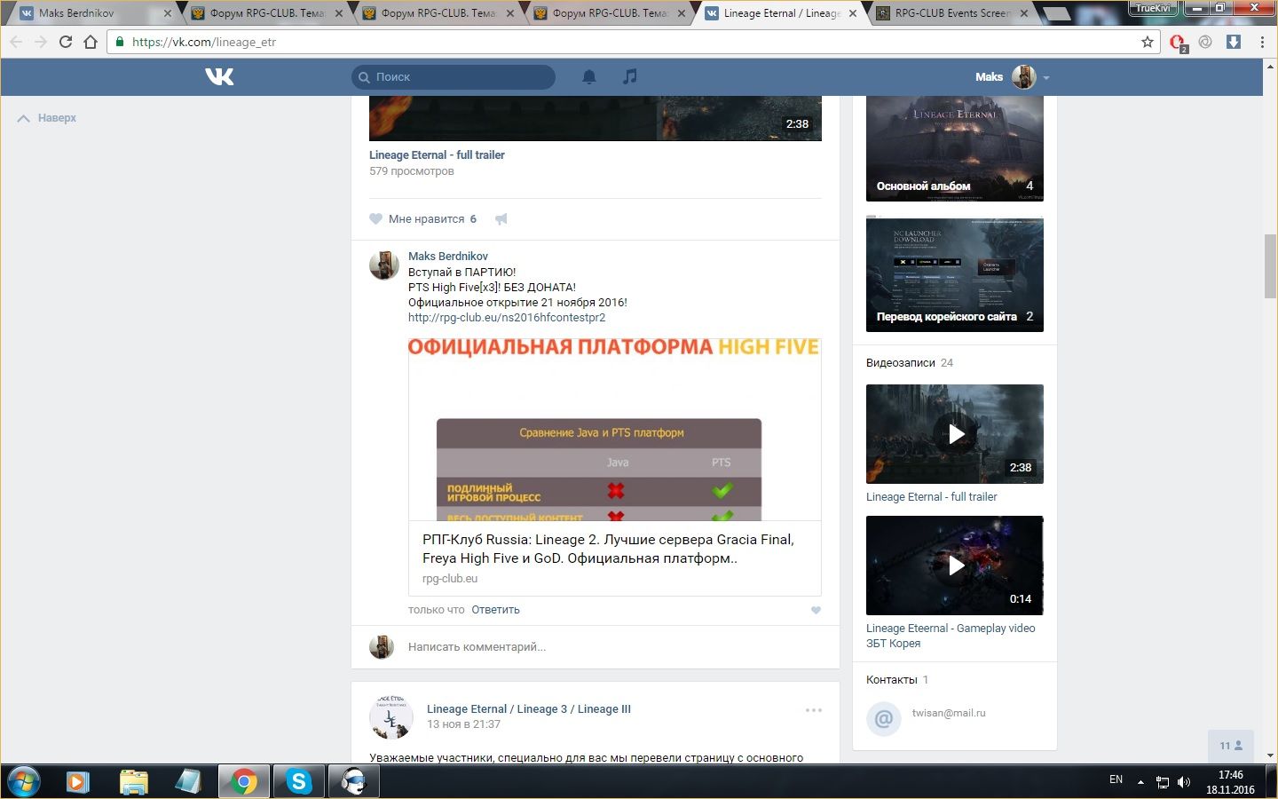Open the twisan@mail.ru contact
The width and height of the screenshot is (1278, 799).
point(949,713)
